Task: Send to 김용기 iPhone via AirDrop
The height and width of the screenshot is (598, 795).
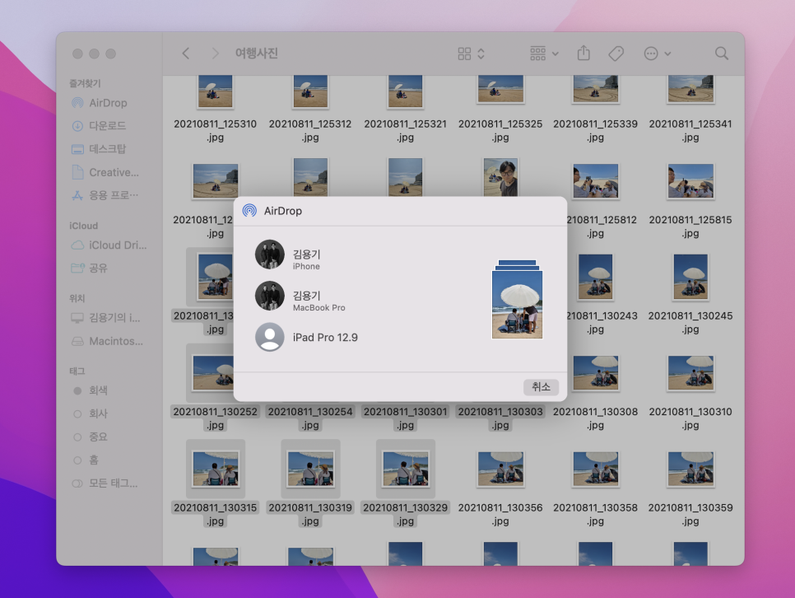Action: [289, 255]
